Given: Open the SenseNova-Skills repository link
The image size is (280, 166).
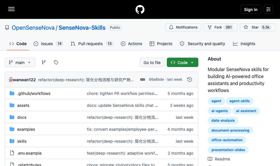Looking at the screenshot, I should point(82,28).
